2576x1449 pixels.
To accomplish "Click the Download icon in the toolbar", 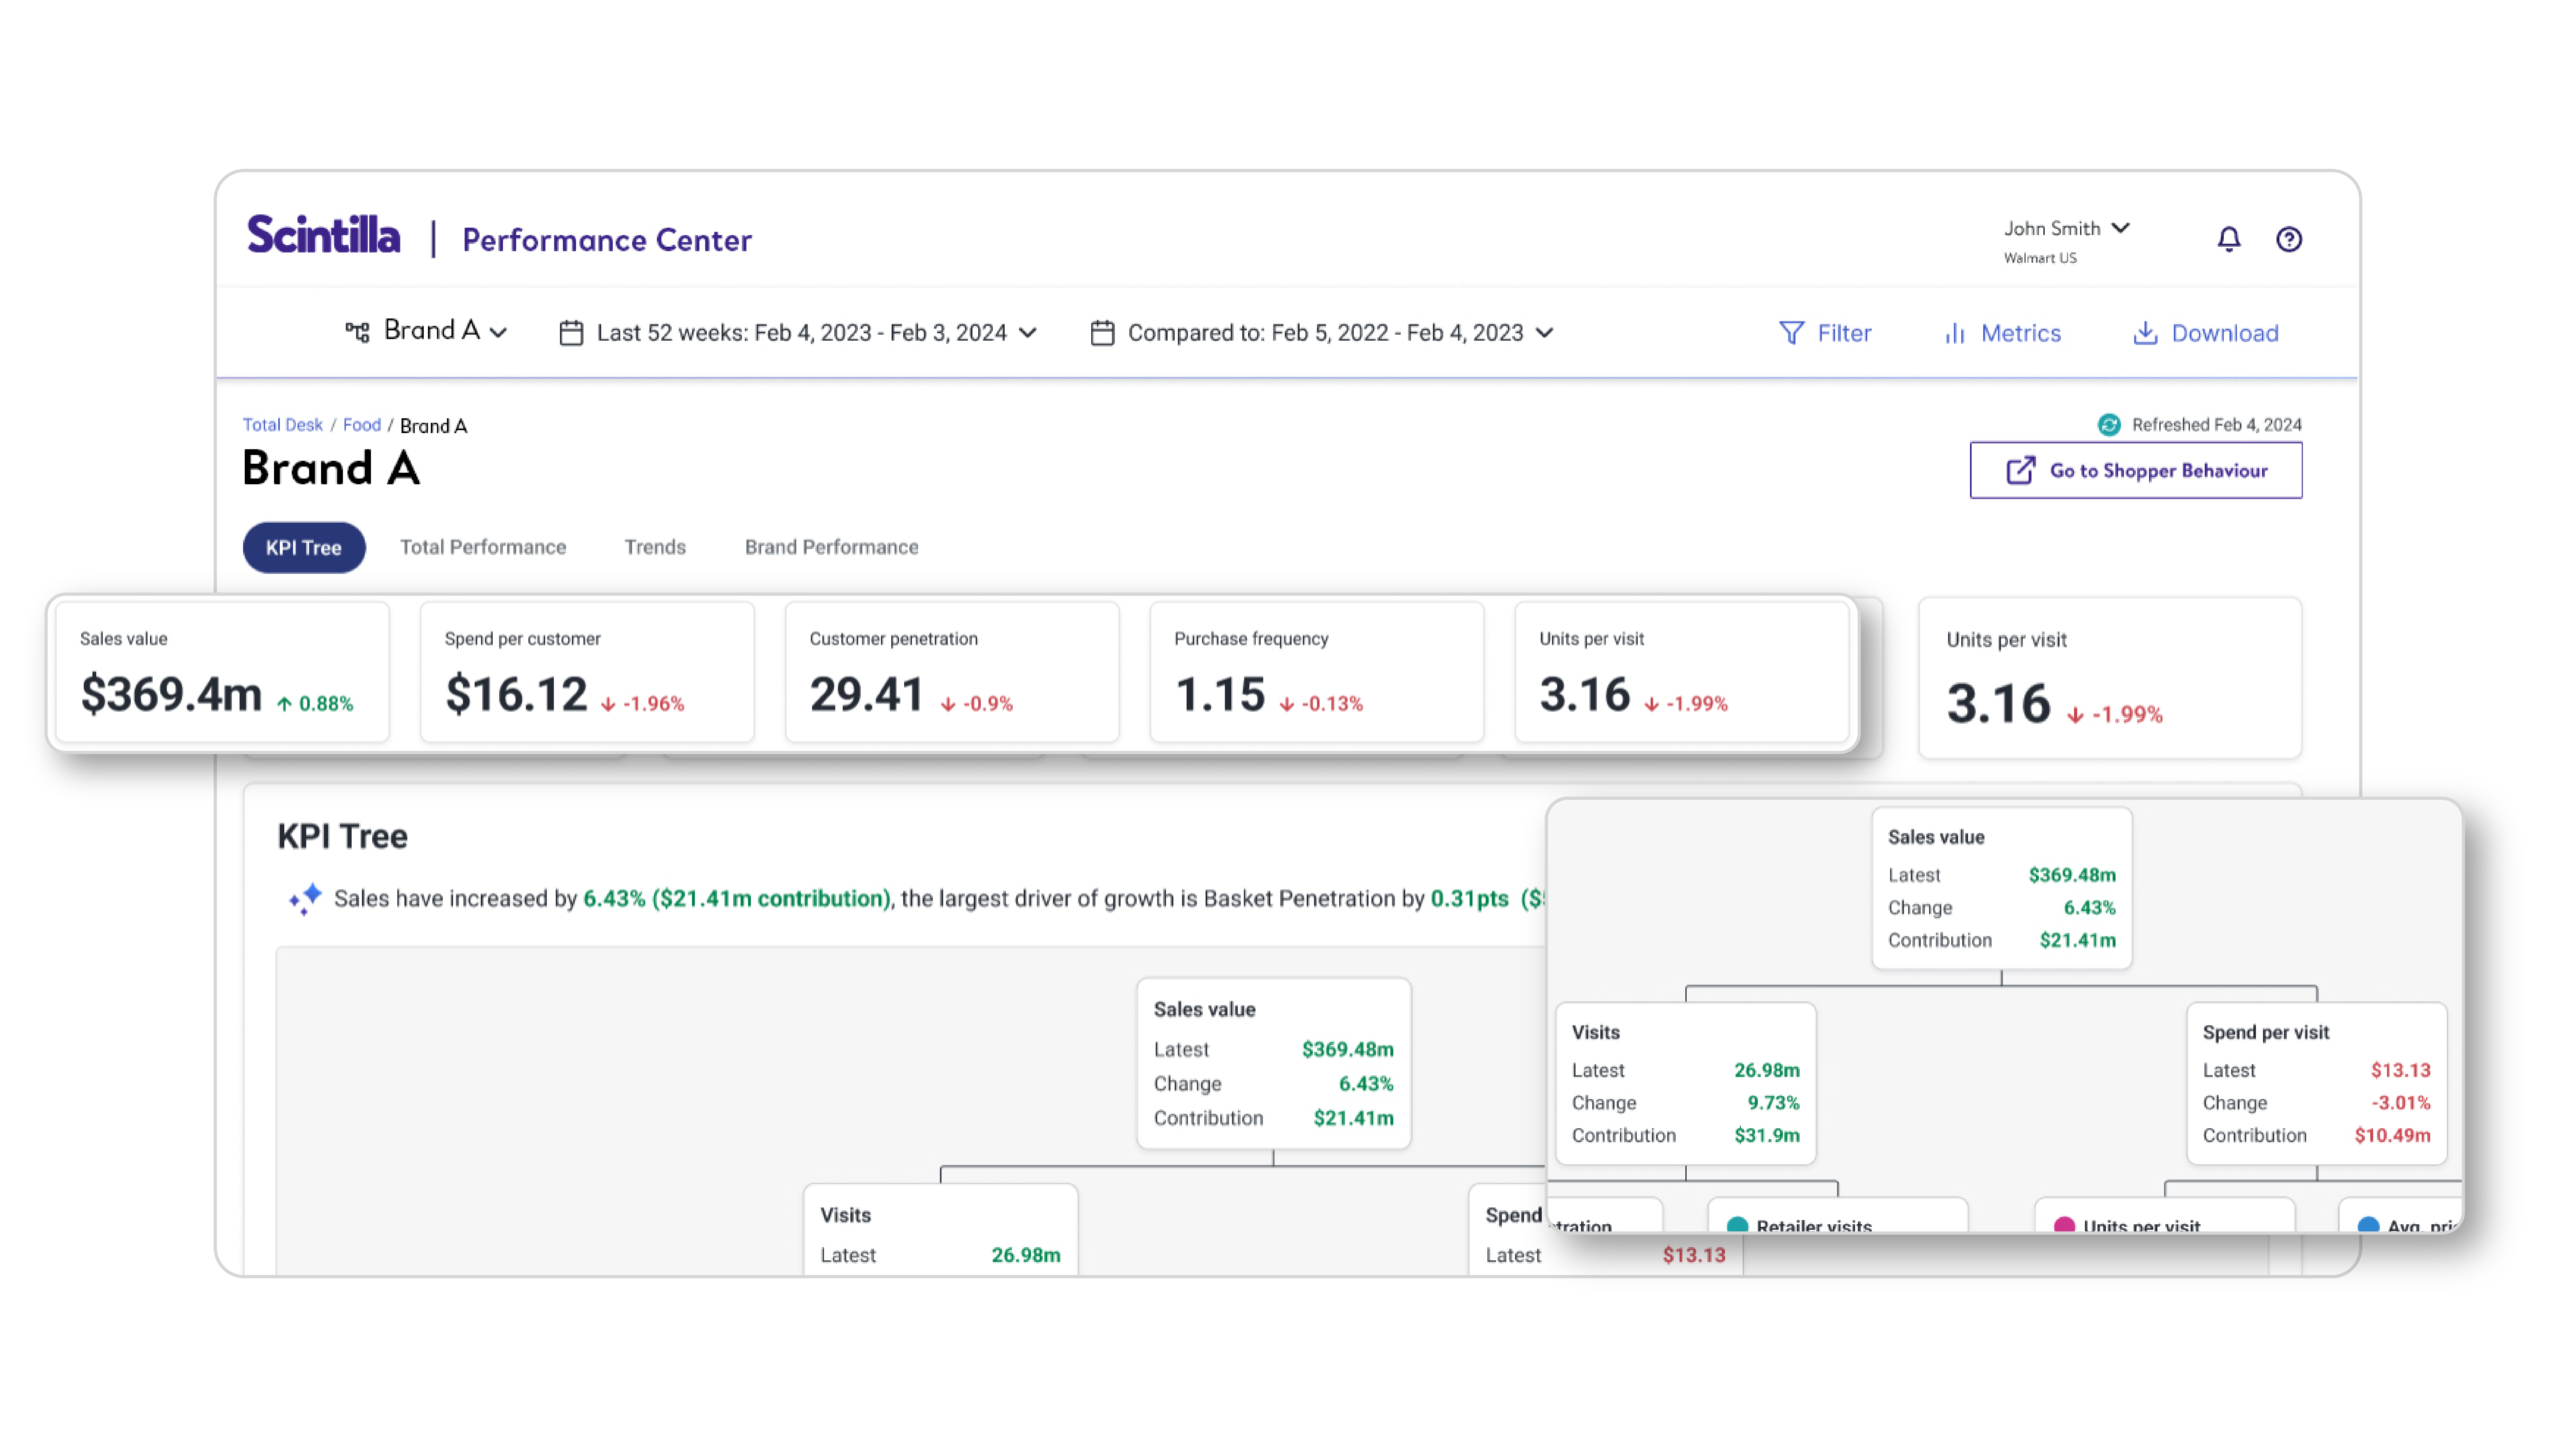I will click(2145, 333).
